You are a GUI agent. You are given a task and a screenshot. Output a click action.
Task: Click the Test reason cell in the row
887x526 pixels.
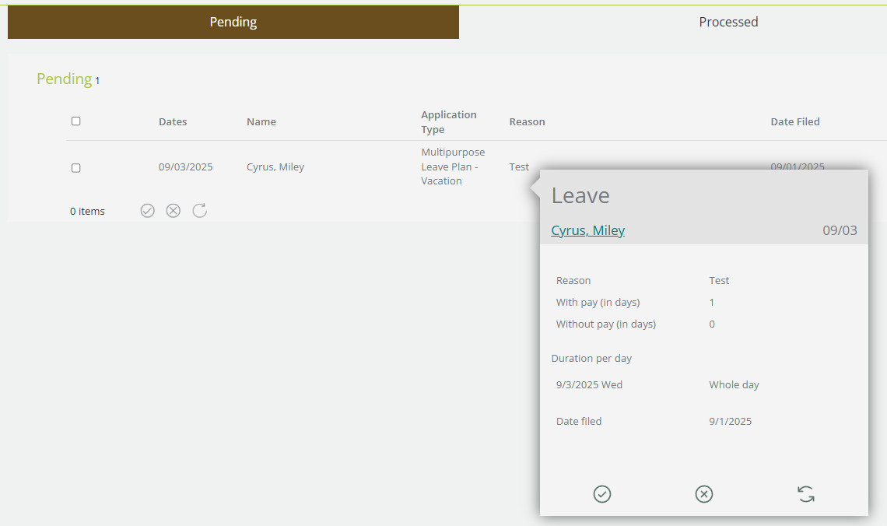click(x=519, y=167)
